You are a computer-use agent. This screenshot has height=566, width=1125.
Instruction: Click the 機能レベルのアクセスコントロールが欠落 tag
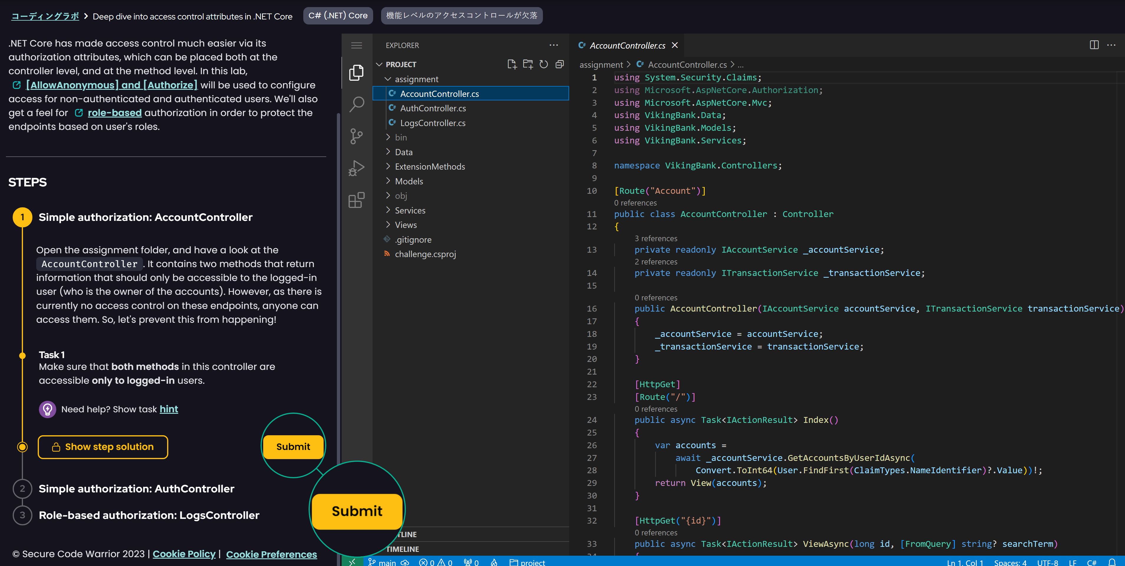click(x=462, y=16)
